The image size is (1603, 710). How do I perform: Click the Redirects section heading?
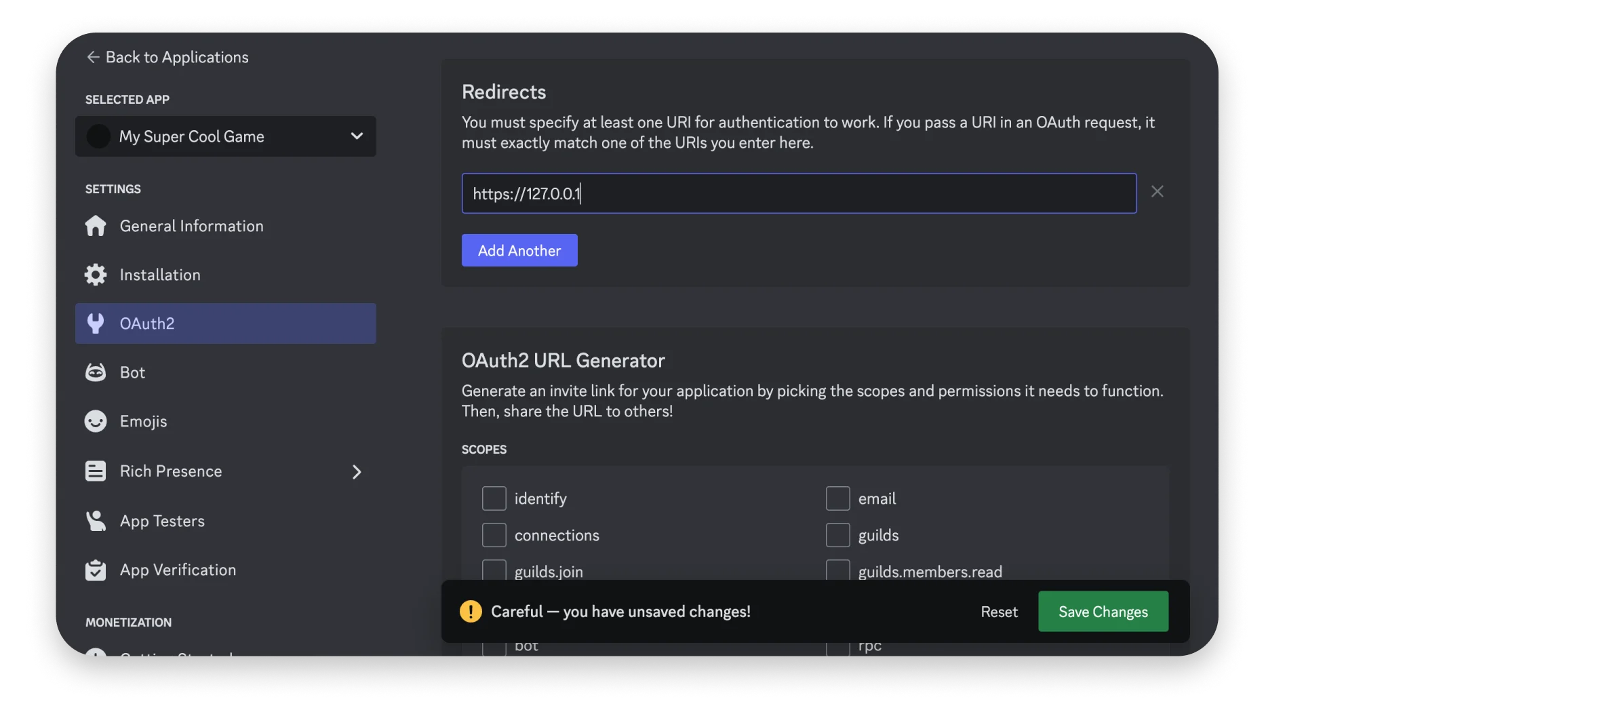click(504, 92)
